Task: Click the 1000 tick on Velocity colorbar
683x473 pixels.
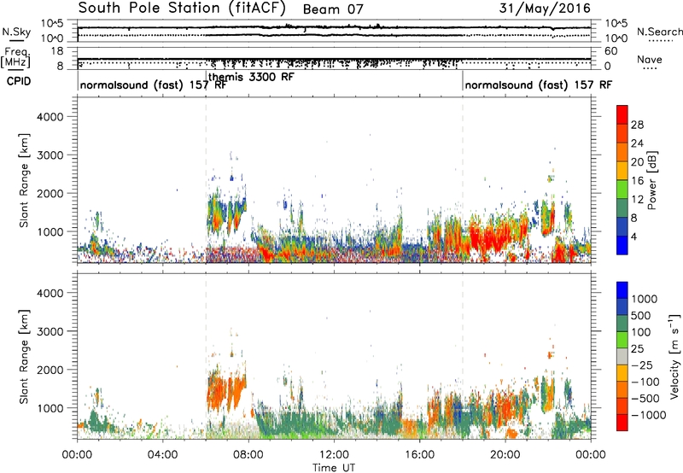Action: coord(645,299)
